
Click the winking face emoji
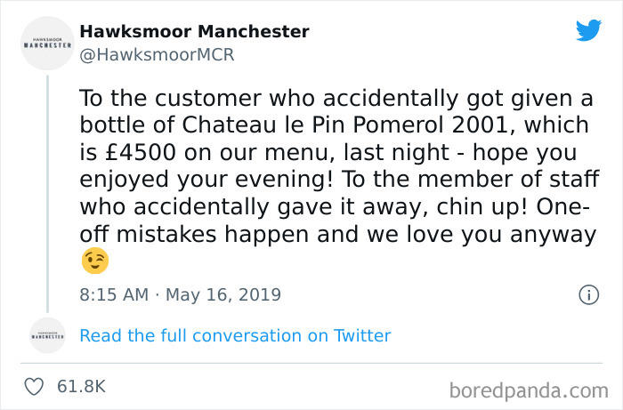point(94,262)
